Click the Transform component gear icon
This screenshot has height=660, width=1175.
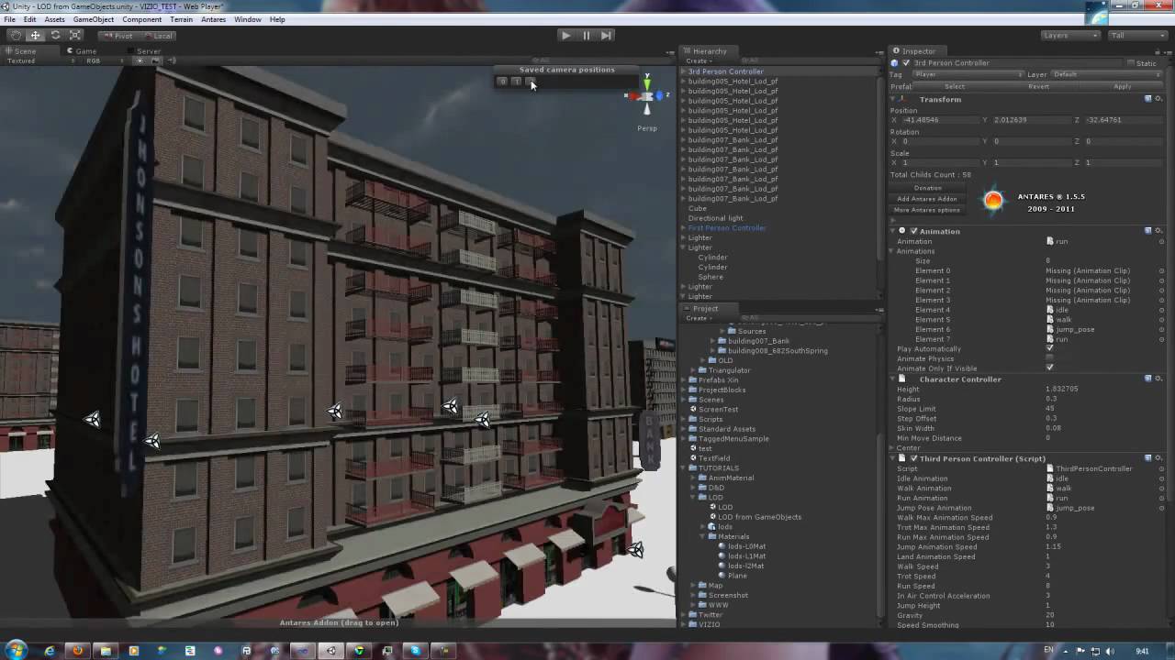(1158, 99)
